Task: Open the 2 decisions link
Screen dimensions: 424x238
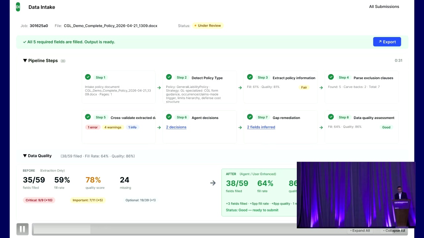Action: (176, 127)
